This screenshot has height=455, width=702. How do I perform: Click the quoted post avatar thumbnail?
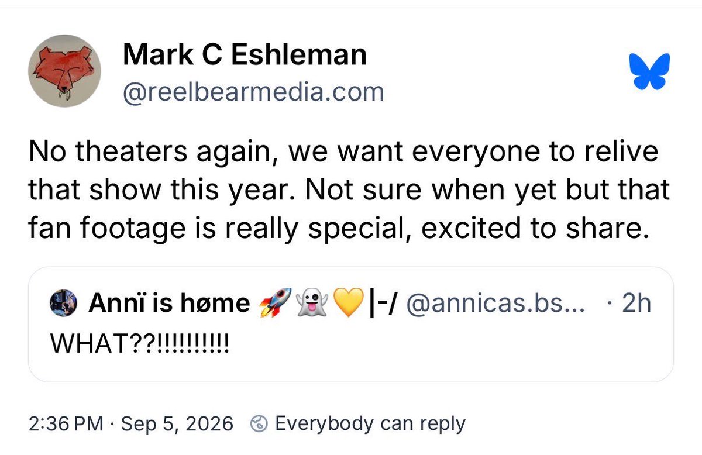coord(61,304)
